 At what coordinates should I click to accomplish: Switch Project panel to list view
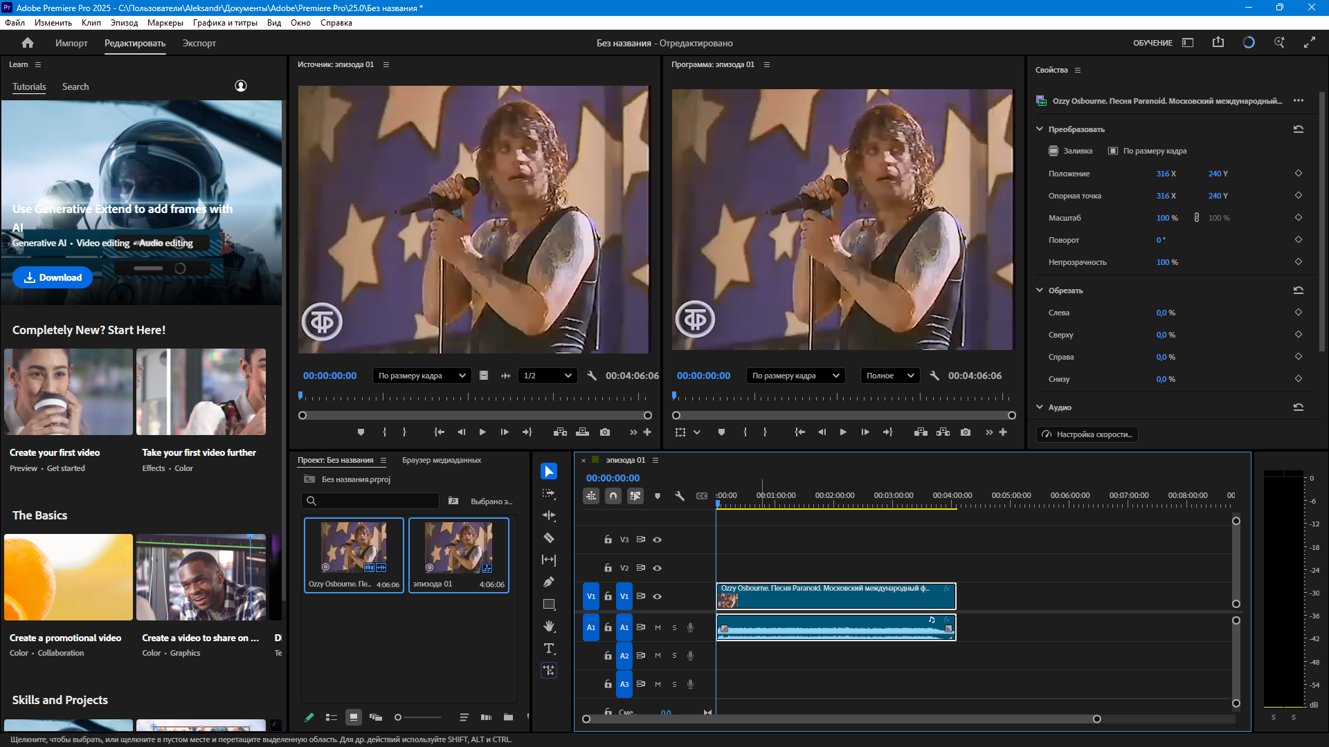point(332,717)
